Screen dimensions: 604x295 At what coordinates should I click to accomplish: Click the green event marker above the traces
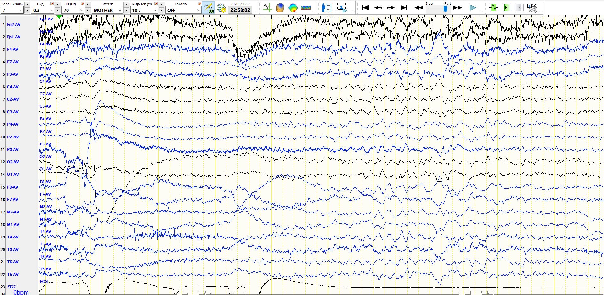click(59, 16)
